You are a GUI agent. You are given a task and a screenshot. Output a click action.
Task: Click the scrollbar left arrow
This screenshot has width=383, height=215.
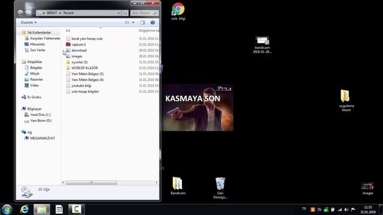pyautogui.click(x=63, y=182)
